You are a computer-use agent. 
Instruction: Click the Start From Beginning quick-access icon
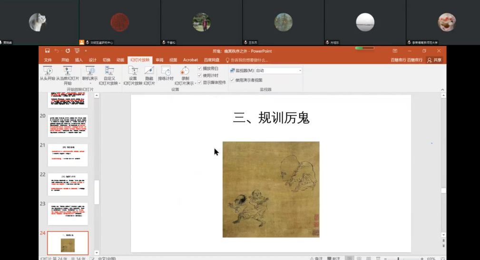(77, 51)
